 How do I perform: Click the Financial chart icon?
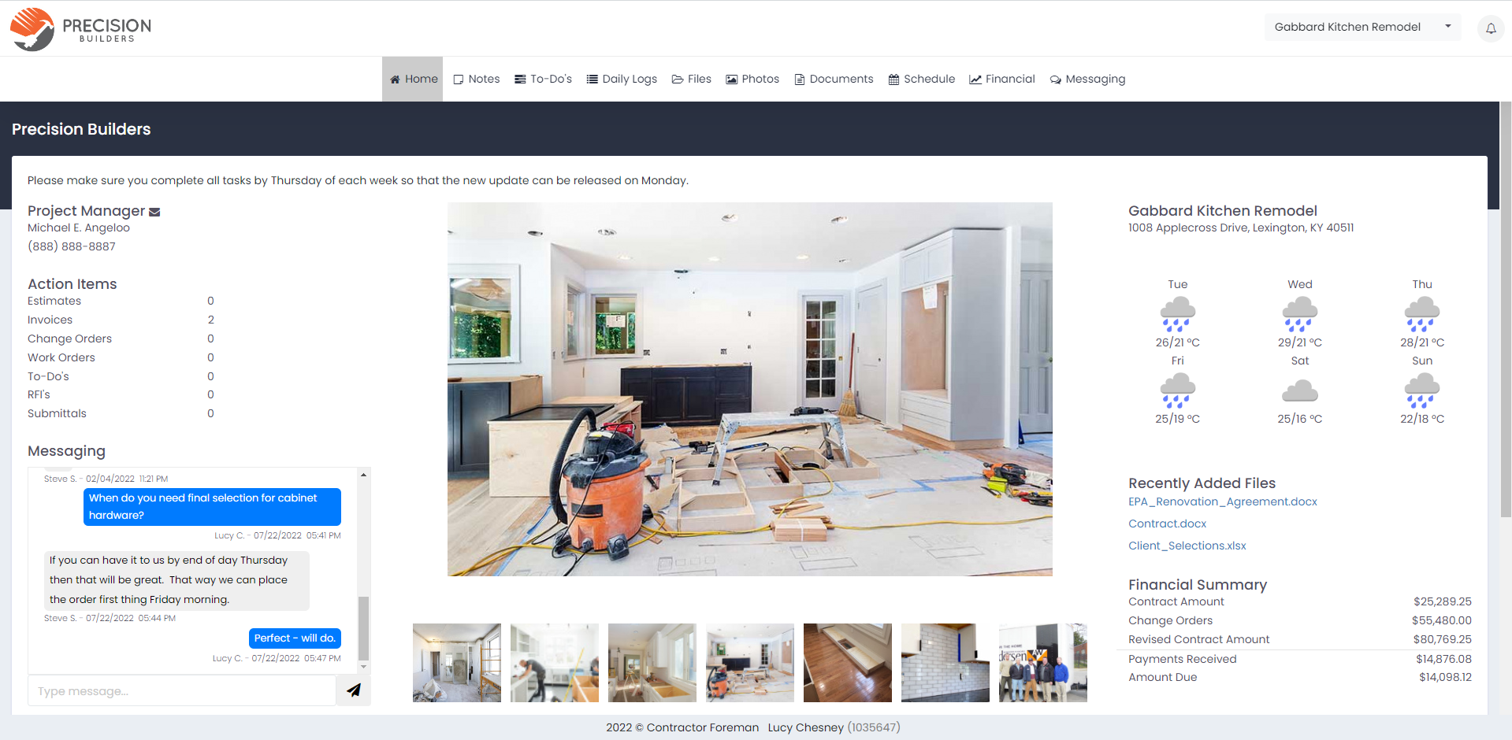click(x=975, y=79)
